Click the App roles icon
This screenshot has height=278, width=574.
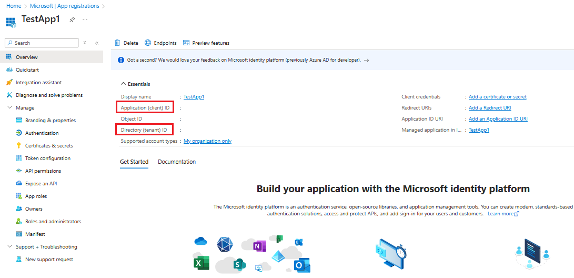pyautogui.click(x=19, y=196)
